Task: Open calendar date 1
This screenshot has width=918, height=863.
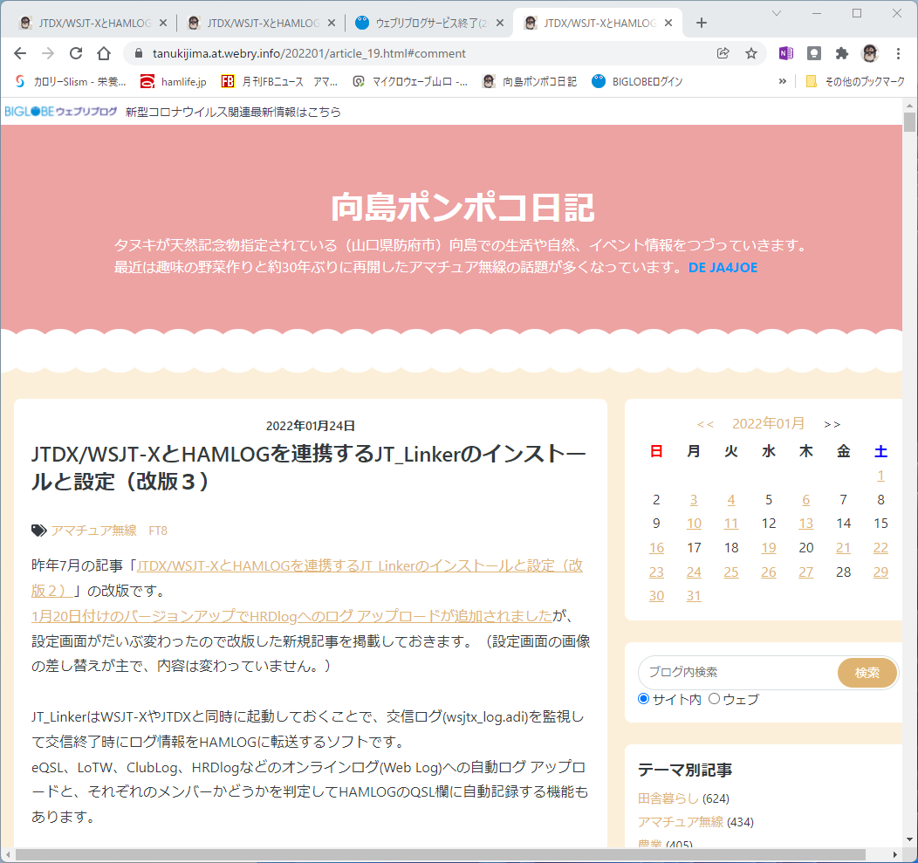Action: (880, 476)
